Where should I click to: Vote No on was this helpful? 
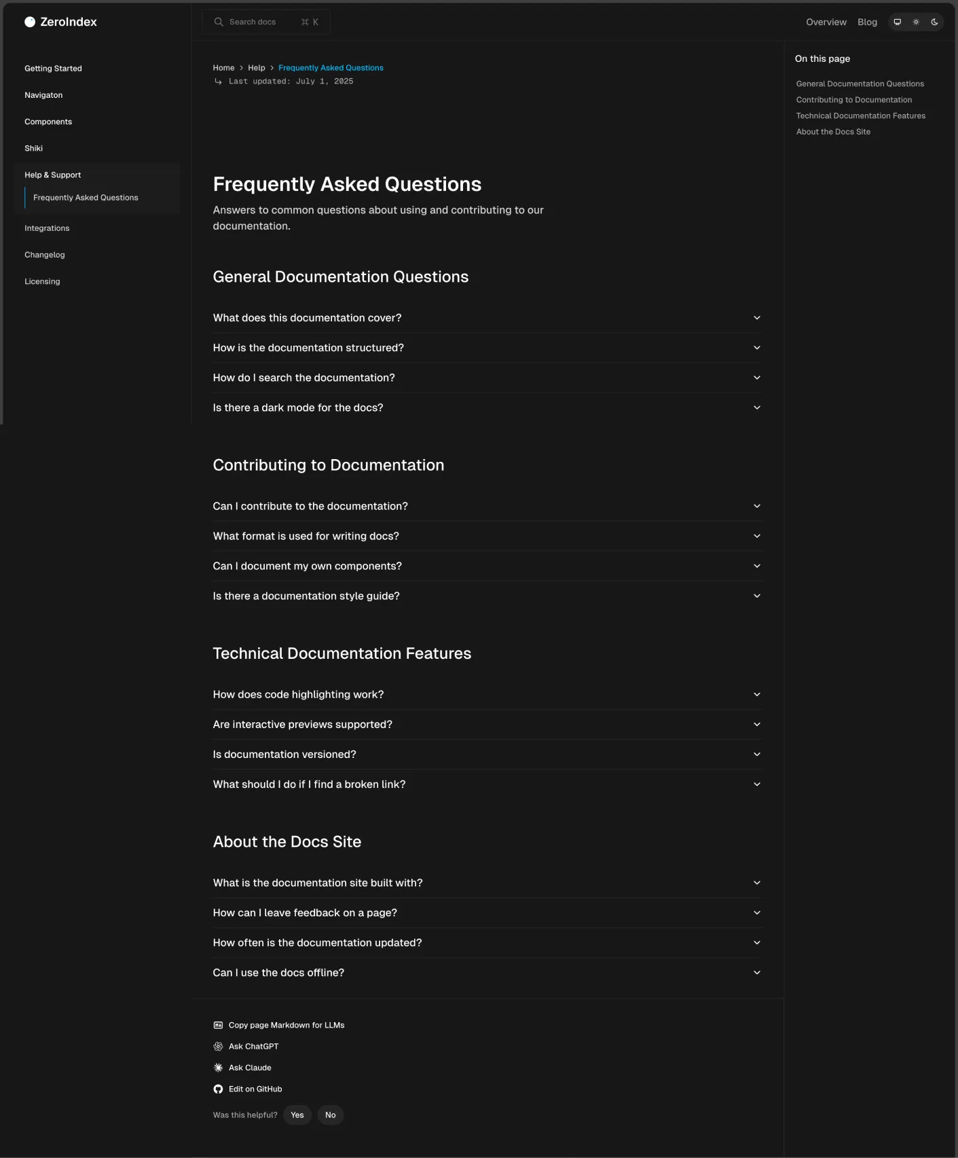(x=331, y=1115)
